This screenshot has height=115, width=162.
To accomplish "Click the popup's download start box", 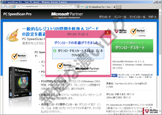I will click(x=78, y=53).
